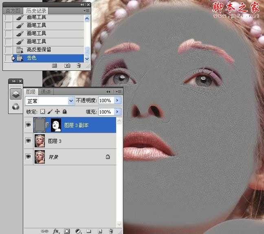Toggle lock all padlock icon
The height and width of the screenshot is (234, 264).
64,112
